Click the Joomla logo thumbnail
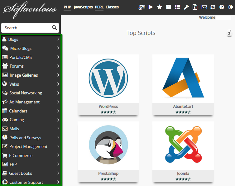Viewport: 235px width, 186px height. pyautogui.click(x=183, y=145)
